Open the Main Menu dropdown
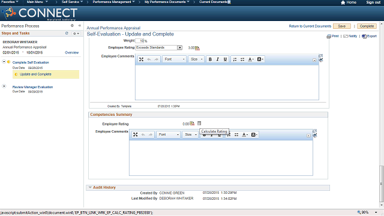The width and height of the screenshot is (384, 216). click(37, 2)
